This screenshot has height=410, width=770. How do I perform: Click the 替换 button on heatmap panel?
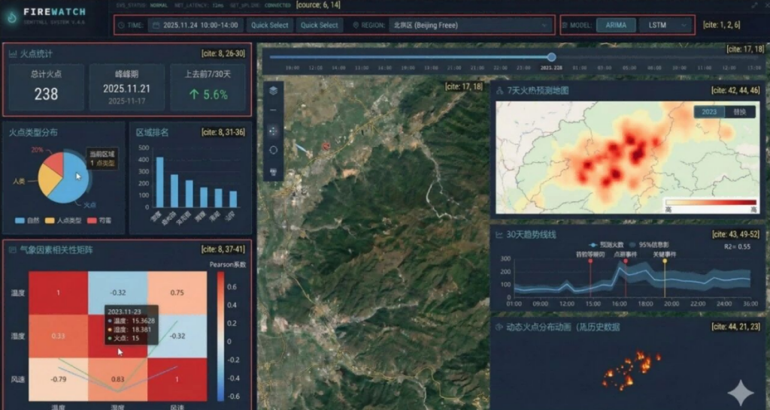[739, 112]
